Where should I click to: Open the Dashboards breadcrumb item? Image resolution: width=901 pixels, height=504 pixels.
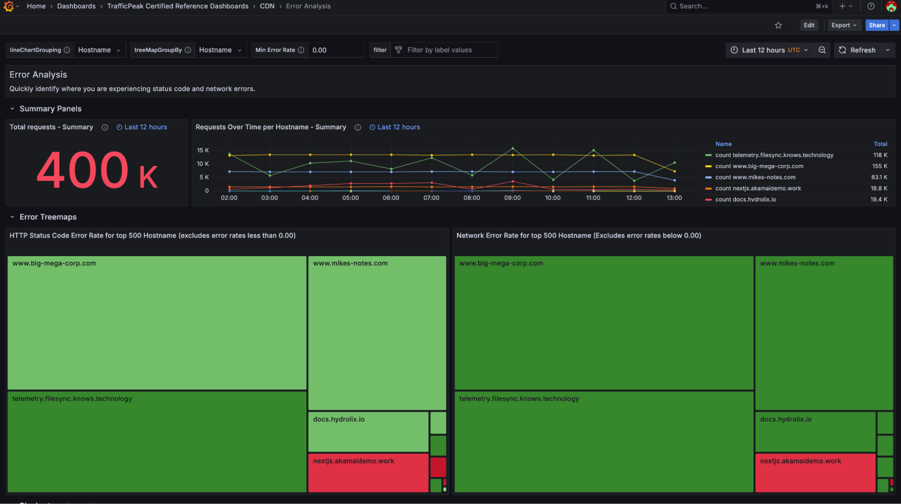pos(76,6)
